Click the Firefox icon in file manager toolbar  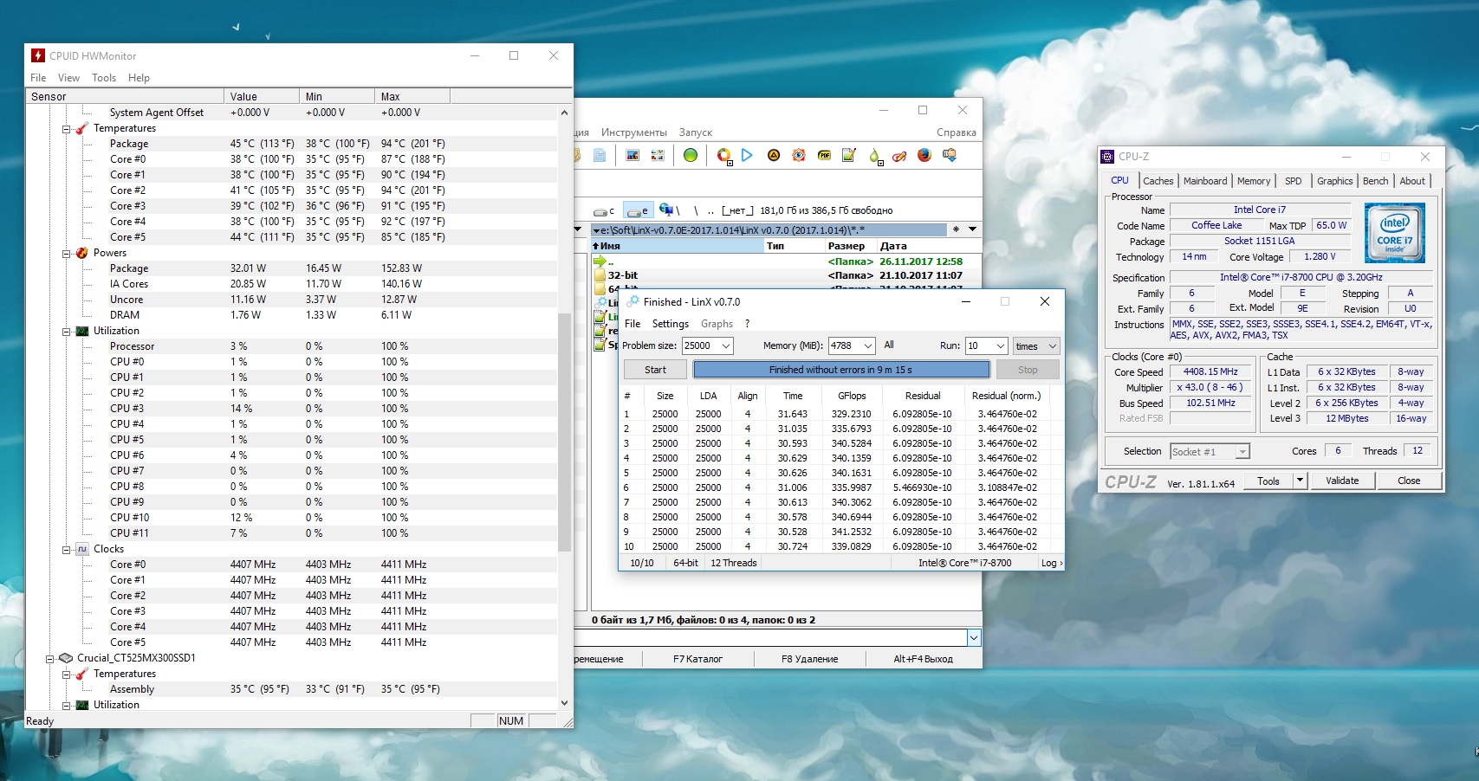pyautogui.click(x=924, y=155)
